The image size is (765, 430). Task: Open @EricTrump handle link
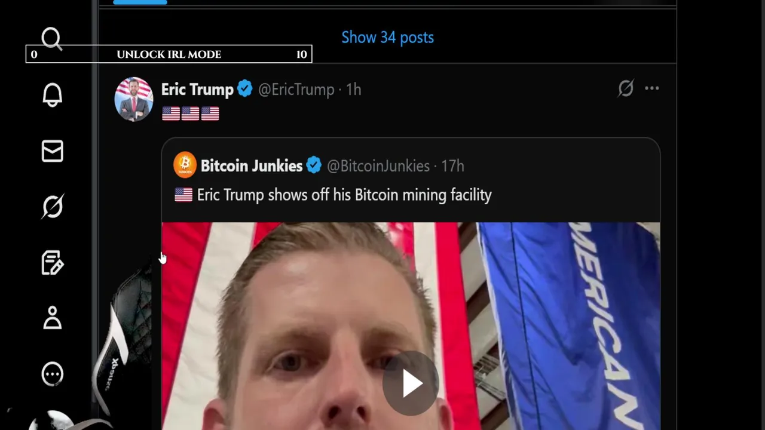296,90
